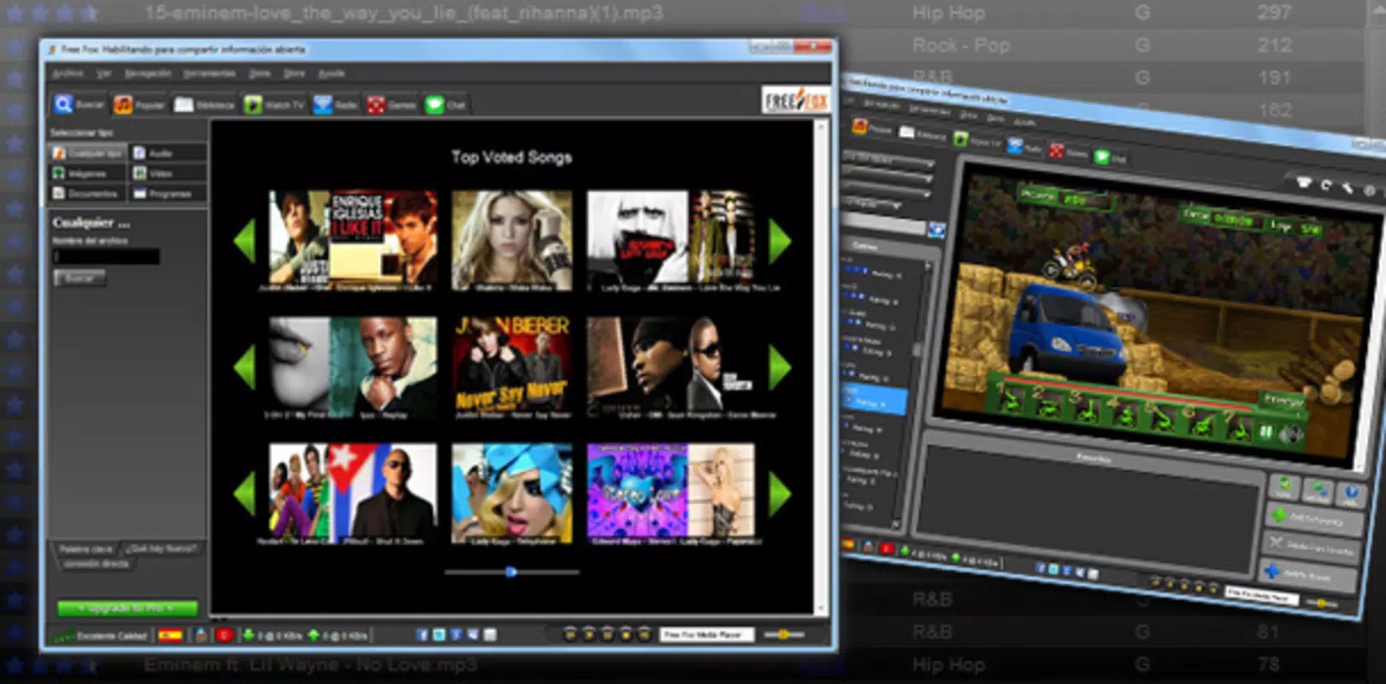Viewport: 1386px width, 684px height.
Task: Switch to the Games tab in front window
Action: [392, 104]
